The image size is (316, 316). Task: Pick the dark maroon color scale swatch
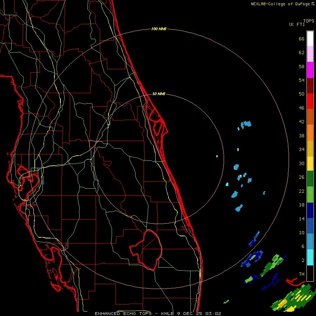[310, 86]
